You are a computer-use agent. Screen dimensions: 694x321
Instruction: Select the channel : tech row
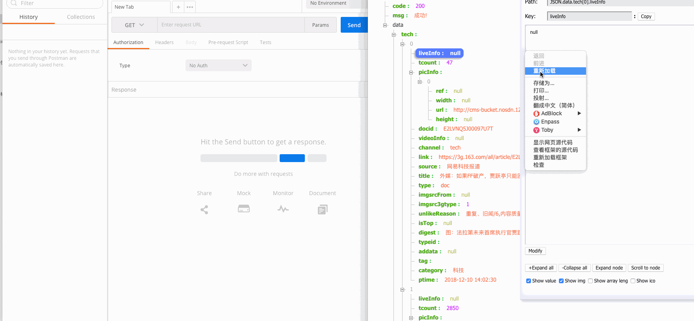coord(439,148)
